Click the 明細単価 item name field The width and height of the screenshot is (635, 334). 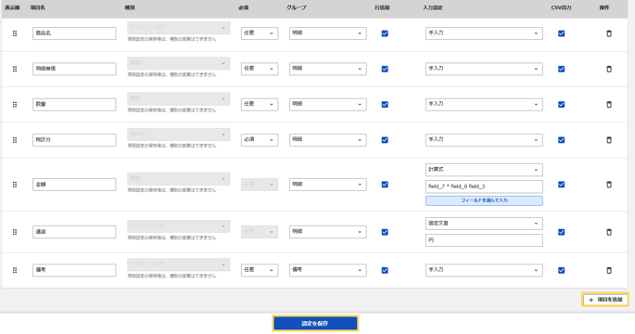(x=74, y=69)
